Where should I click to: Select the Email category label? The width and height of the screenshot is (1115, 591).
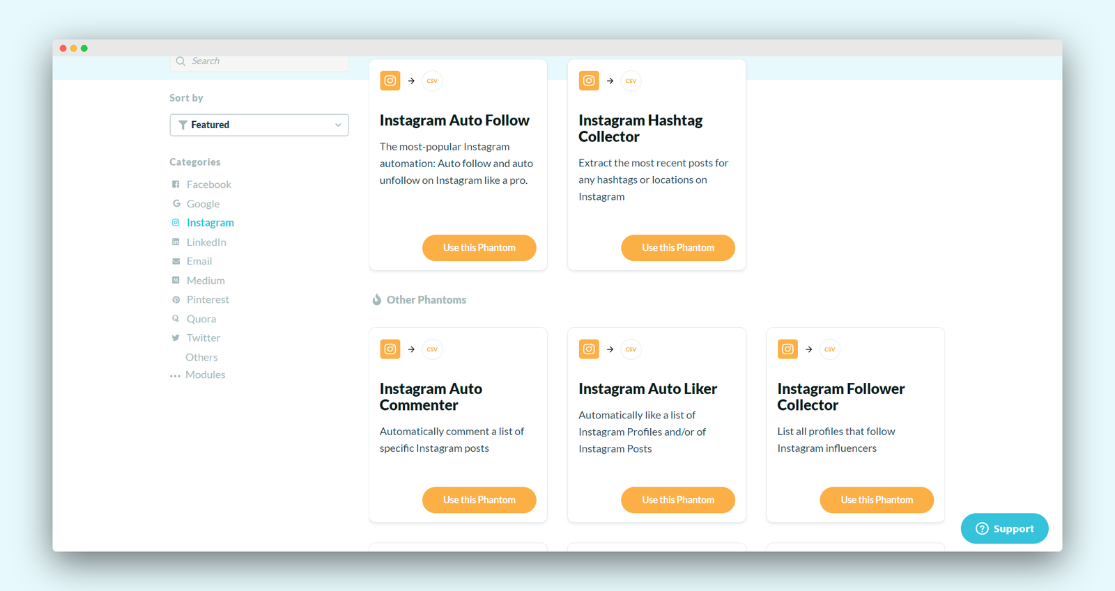199,261
